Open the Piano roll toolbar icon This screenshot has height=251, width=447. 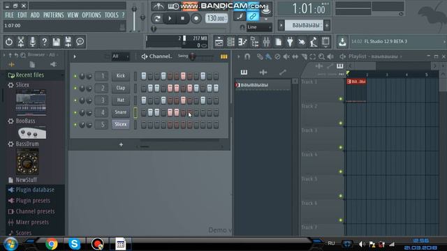pyautogui.click(x=242, y=42)
